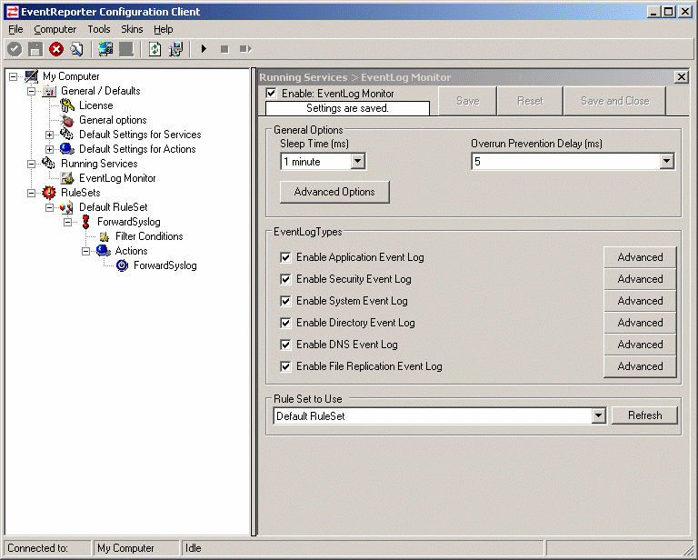Click the General options icon
Image resolution: width=698 pixels, height=560 pixels.
click(x=67, y=120)
